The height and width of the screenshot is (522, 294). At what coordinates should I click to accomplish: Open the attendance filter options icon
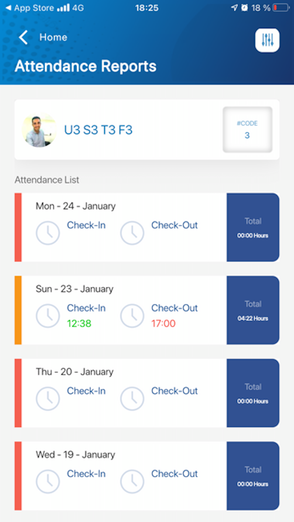(x=267, y=40)
